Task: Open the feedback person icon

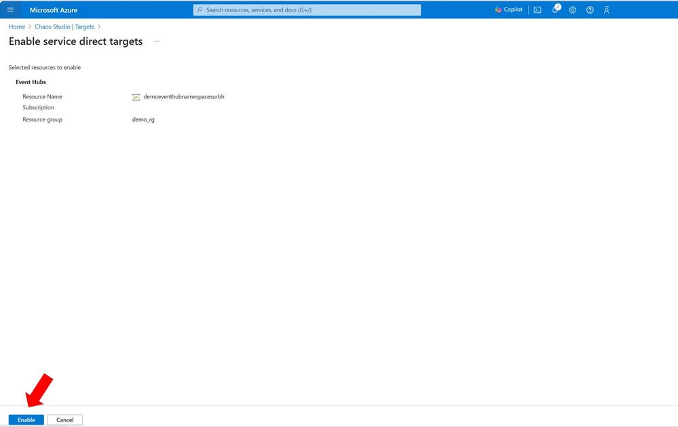Action: pyautogui.click(x=607, y=10)
